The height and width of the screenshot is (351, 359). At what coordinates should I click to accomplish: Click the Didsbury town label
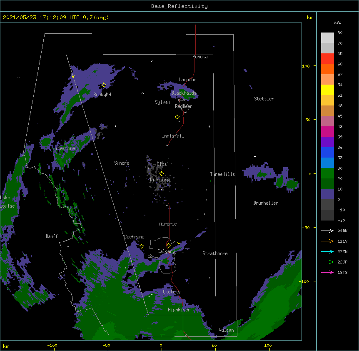tap(160, 180)
